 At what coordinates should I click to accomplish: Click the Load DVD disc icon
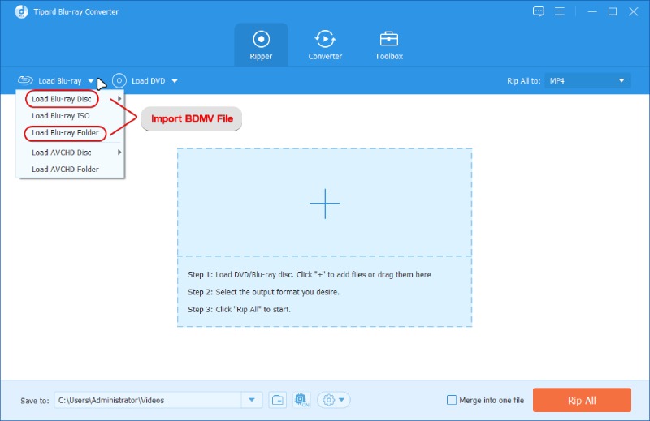point(119,80)
